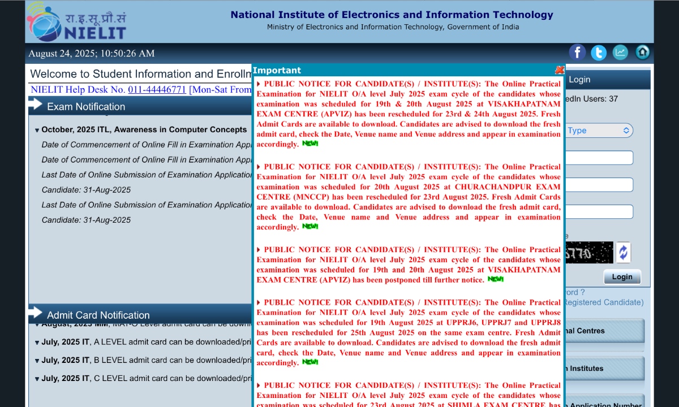Viewport: 679px width, 407px height.
Task: Expand July, 2025 IT A LEVEL admit card entry
Action: click(37, 343)
